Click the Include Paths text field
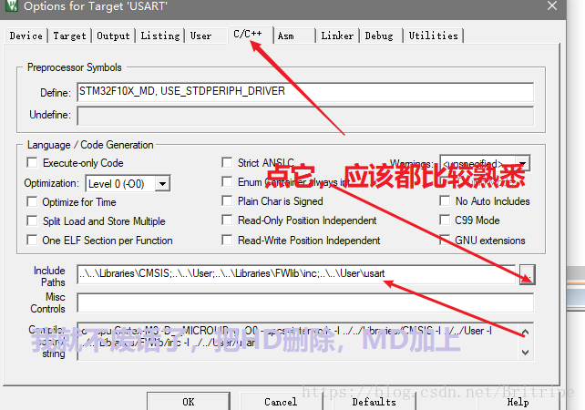This screenshot has width=585, height=410. (296, 274)
